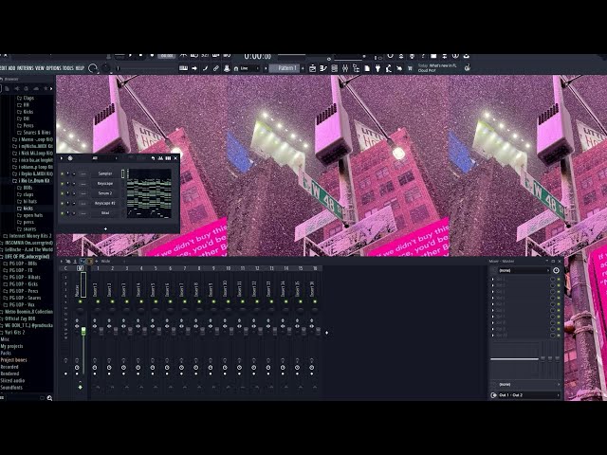Click the effect rack power icon in Mixer

point(556,270)
